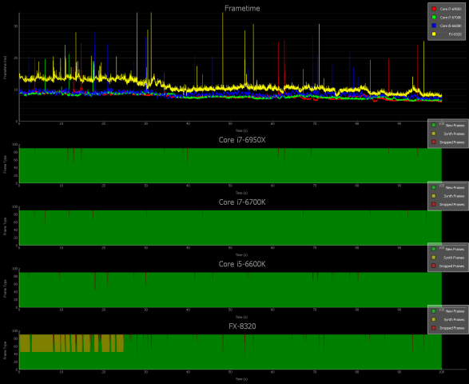Select New Frames label above Core i7-6950X chart
Viewport: 469px width, 384px height.
[455, 126]
